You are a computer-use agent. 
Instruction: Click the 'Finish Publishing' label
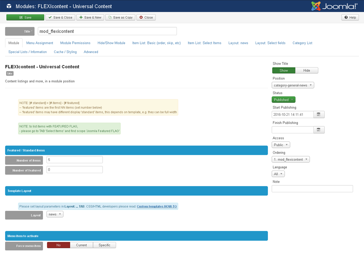(285, 123)
